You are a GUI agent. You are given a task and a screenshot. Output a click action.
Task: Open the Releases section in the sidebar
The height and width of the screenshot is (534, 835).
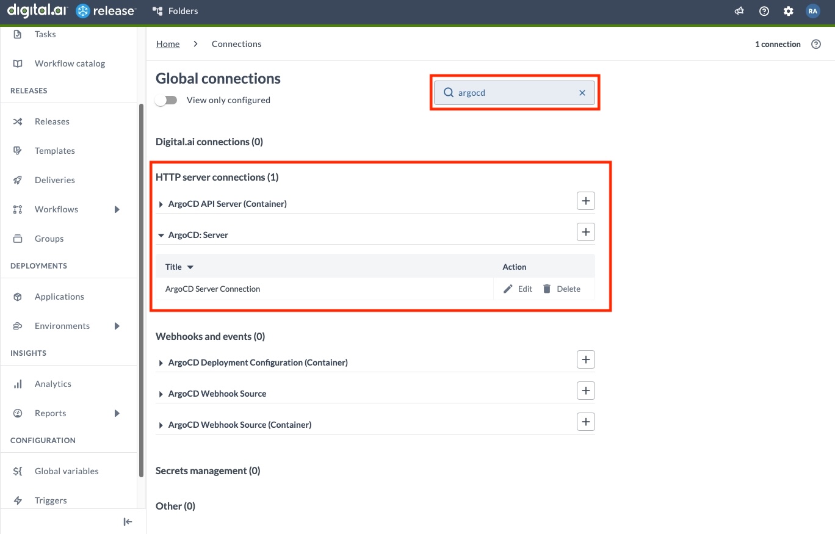coord(52,121)
